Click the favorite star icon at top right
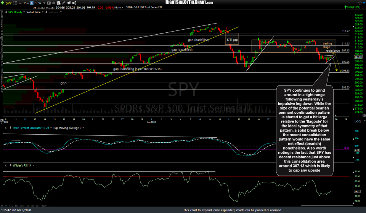 pyautogui.click(x=360, y=3)
